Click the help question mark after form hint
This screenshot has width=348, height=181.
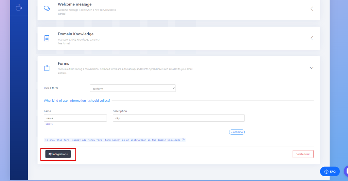point(183,140)
